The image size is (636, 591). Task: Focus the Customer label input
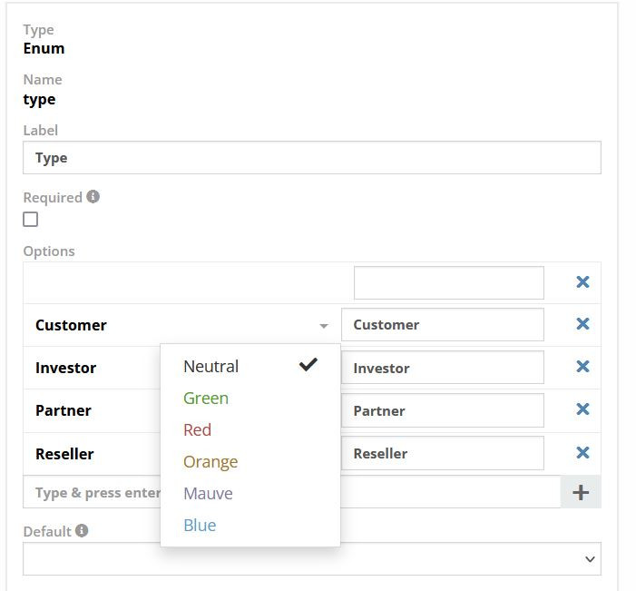[x=442, y=325]
